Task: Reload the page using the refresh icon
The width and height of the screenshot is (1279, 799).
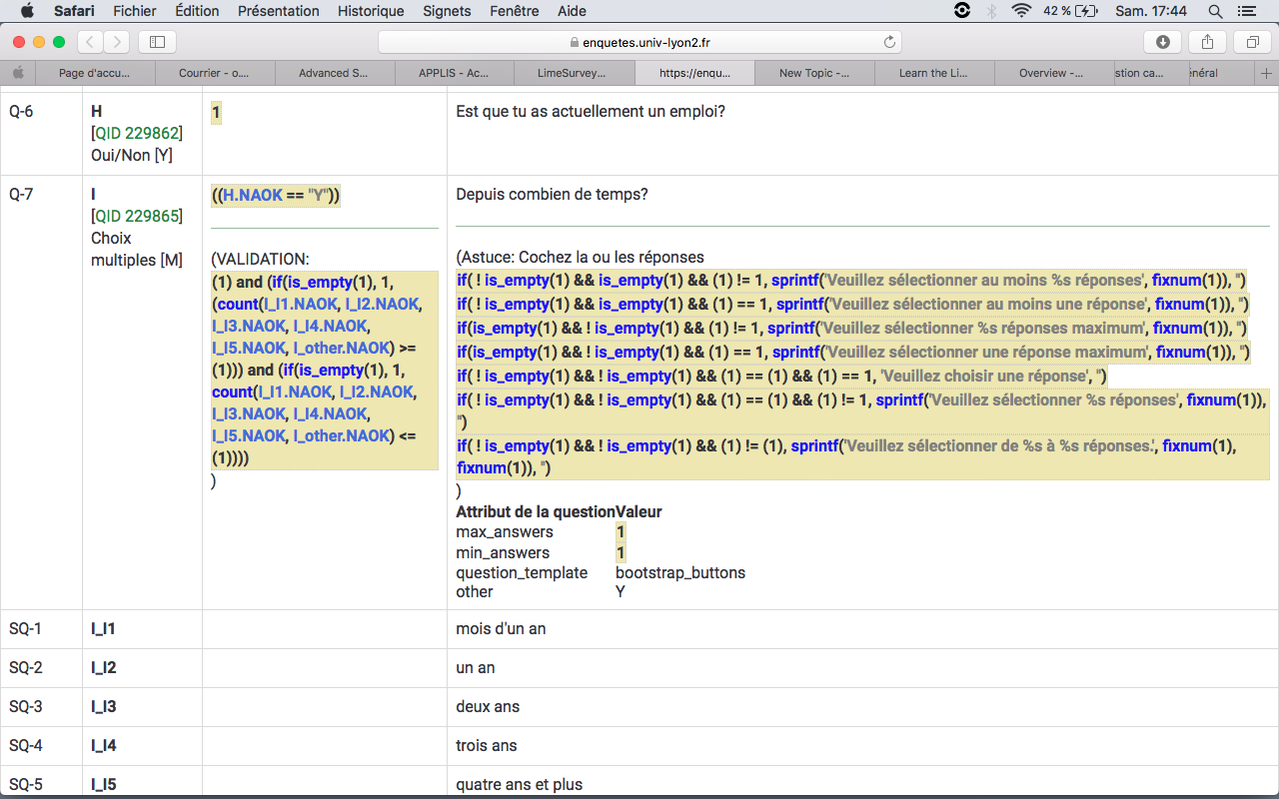Action: 889,42
